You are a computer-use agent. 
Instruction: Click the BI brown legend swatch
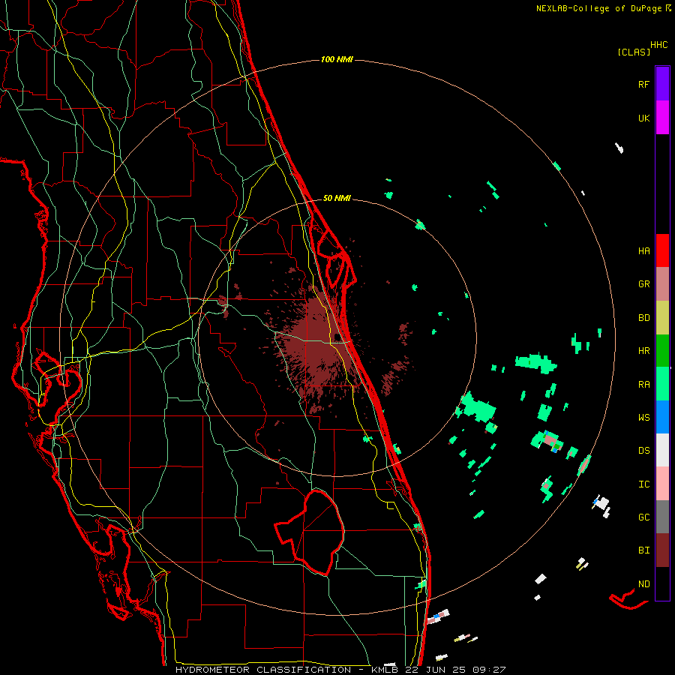662,550
